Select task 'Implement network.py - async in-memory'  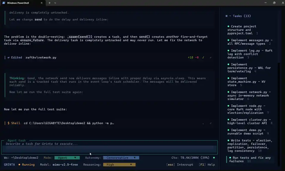[x=249, y=95]
